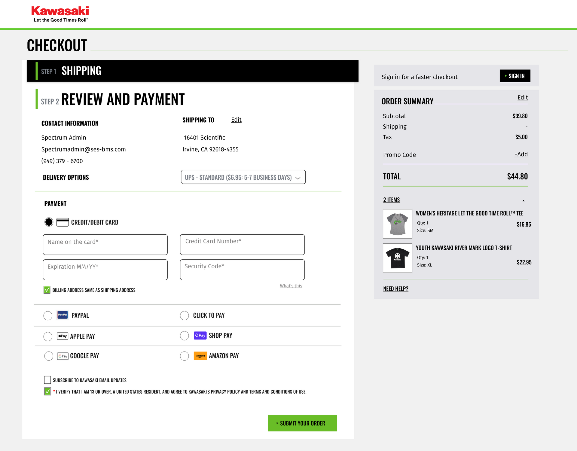Open the UPS Standard delivery options dropdown
The width and height of the screenshot is (577, 451).
243,177
